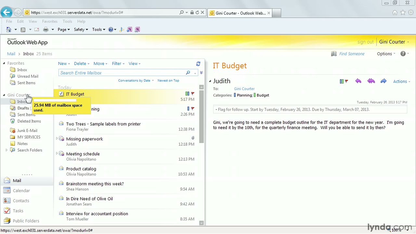416x234 pixels.
Task: Open the browser Tools menu
Action: click(67, 21)
